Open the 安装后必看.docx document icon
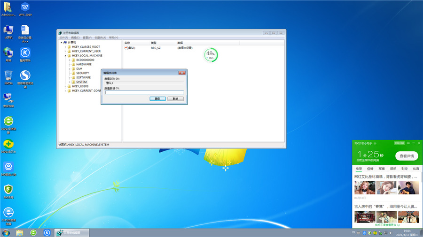The image size is (423, 237). [25, 34]
